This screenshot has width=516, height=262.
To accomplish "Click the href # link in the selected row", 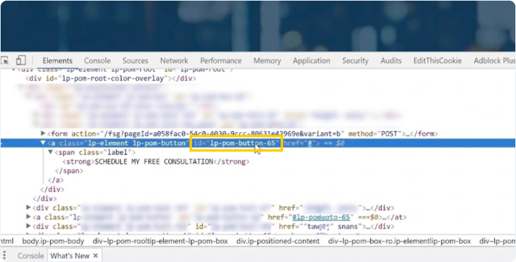I will pos(310,143).
